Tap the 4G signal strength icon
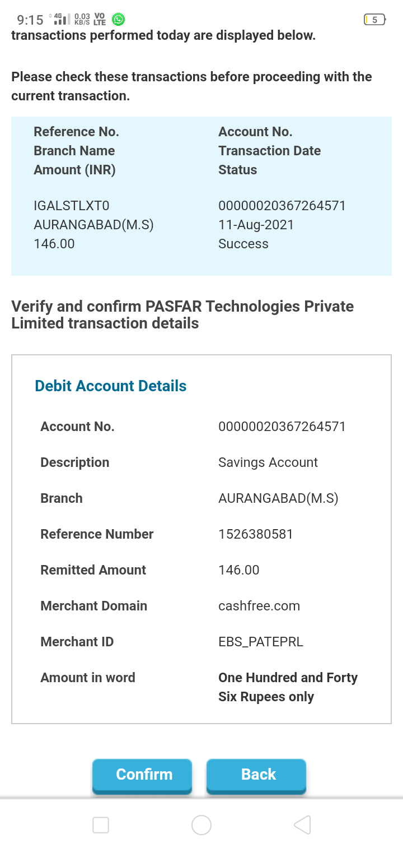 pyautogui.click(x=60, y=20)
